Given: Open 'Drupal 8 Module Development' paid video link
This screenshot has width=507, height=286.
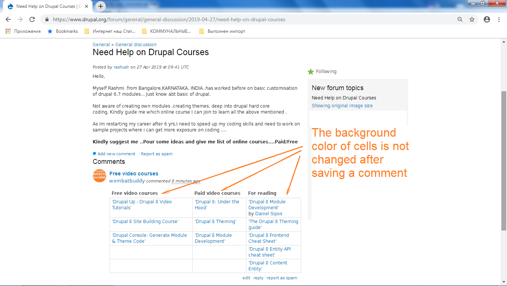Looking at the screenshot, I should 213,238.
